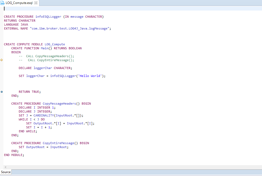Click 'CopyEntireMessage()' procedure definition name

[x=60, y=143]
